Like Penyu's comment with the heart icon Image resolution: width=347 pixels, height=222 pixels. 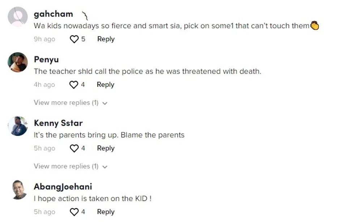coord(74,85)
